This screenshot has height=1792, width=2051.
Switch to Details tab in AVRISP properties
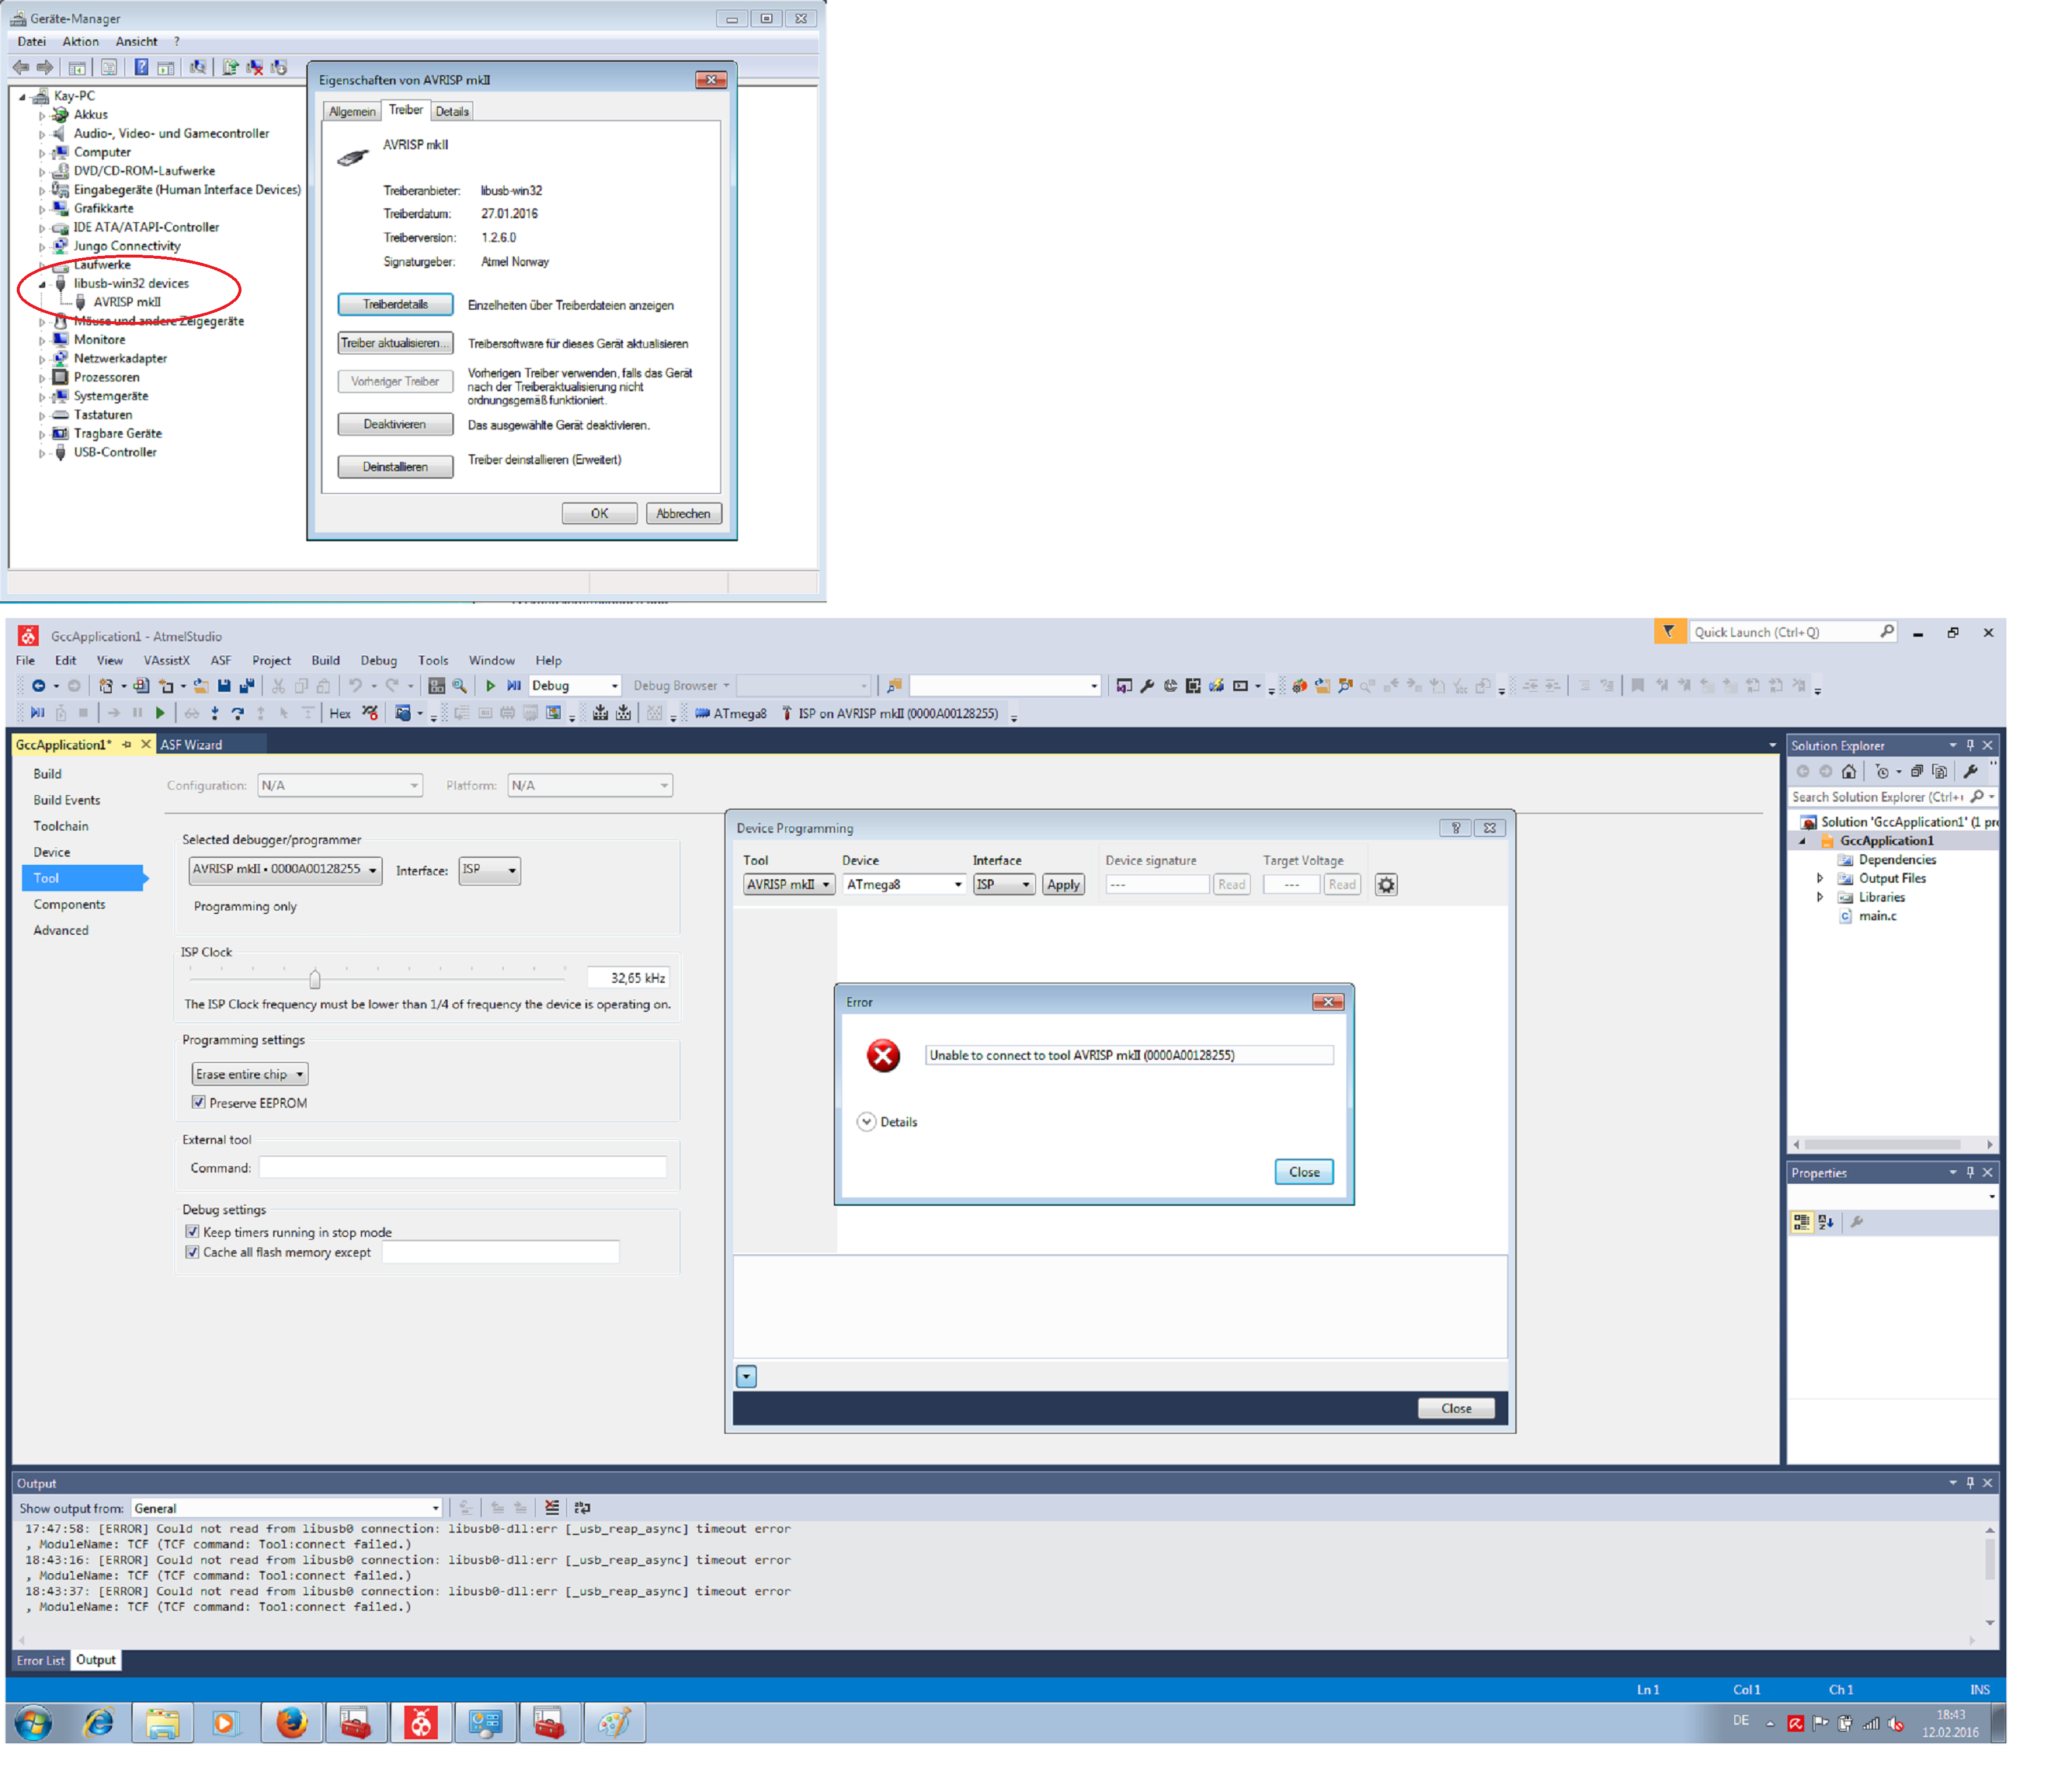pos(451,111)
